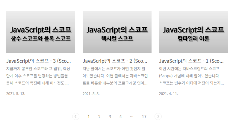
Task: Click the date '2021. 5. 3.'
Action: [x=91, y=94]
